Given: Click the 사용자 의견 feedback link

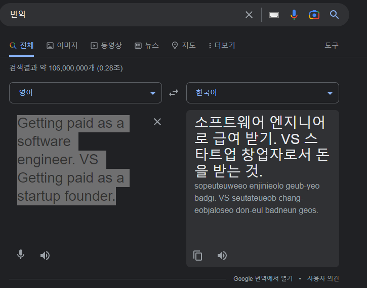Looking at the screenshot, I should tap(323, 278).
